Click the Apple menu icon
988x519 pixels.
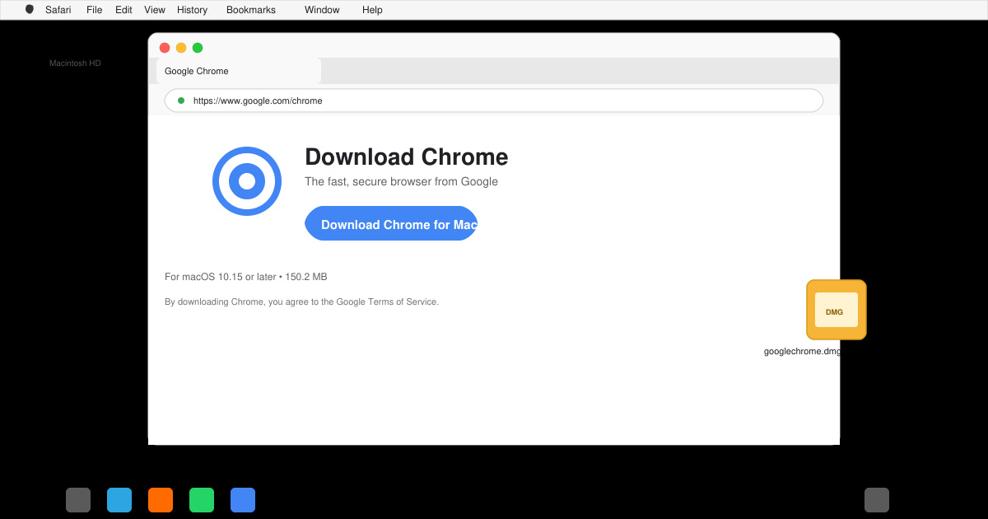tap(30, 10)
